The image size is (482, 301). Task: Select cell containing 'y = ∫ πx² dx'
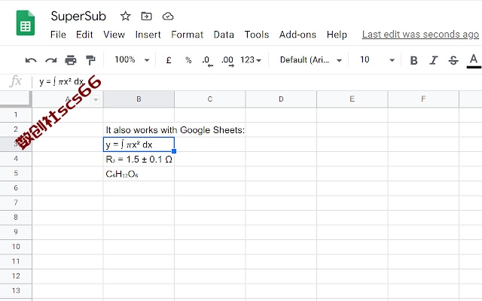[x=139, y=144]
